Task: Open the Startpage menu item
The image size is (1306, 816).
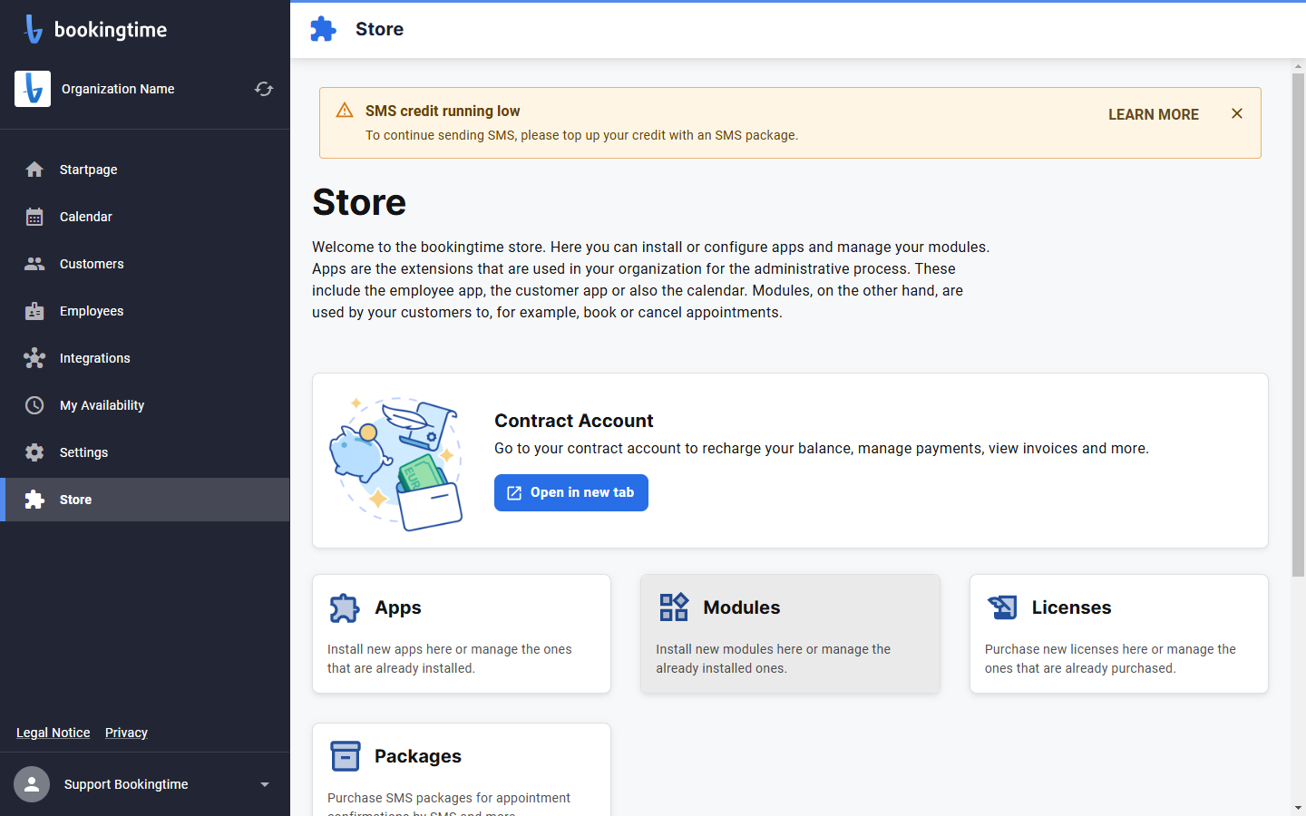Action: [145, 170]
